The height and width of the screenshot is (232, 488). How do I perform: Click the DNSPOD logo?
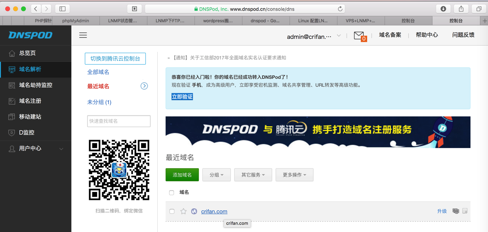coord(30,35)
